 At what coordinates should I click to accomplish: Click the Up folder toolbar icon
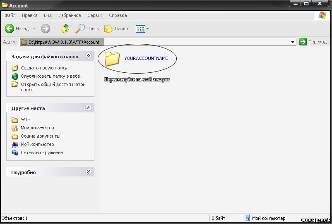pos(65,29)
